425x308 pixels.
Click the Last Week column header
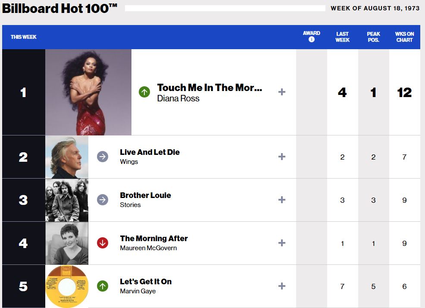click(342, 37)
